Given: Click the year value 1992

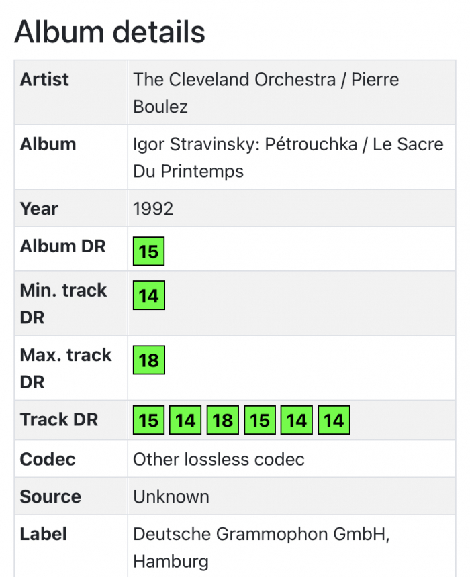Looking at the screenshot, I should click(x=153, y=209).
